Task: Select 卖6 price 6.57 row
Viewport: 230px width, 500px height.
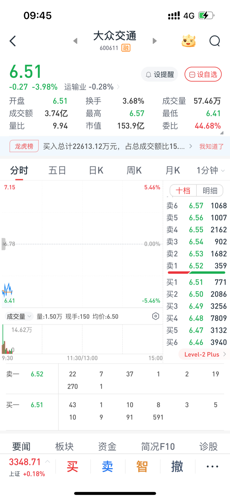Action: coord(196,206)
